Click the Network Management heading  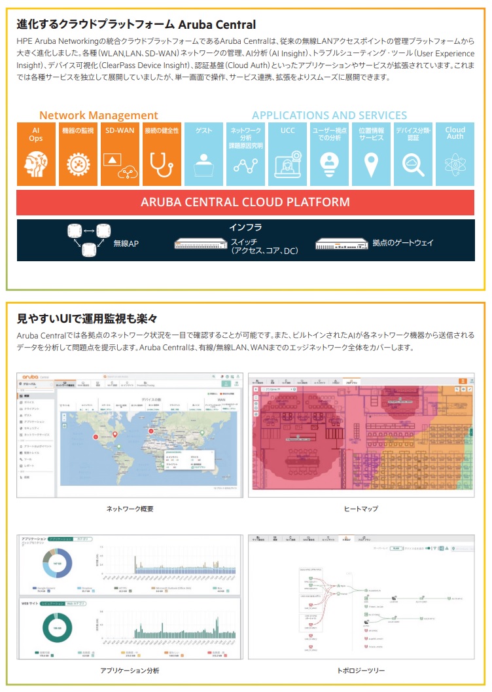tap(99, 115)
